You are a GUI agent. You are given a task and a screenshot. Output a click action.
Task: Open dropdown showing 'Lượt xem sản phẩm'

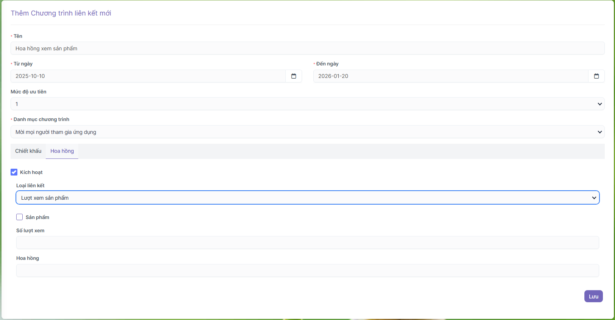click(302, 198)
